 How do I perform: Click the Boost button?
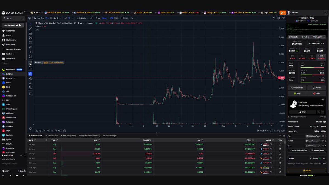click(307, 170)
